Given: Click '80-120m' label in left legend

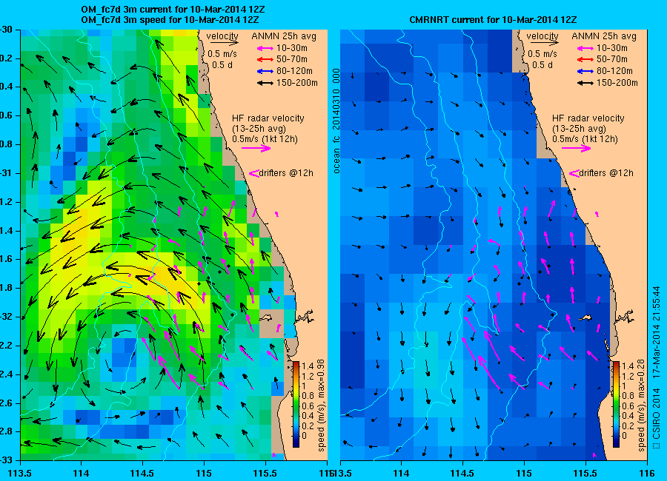Looking at the screenshot, I should 294,71.
